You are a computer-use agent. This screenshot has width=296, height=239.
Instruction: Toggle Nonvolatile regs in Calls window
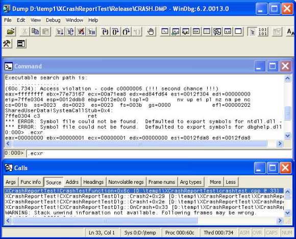point(126,182)
